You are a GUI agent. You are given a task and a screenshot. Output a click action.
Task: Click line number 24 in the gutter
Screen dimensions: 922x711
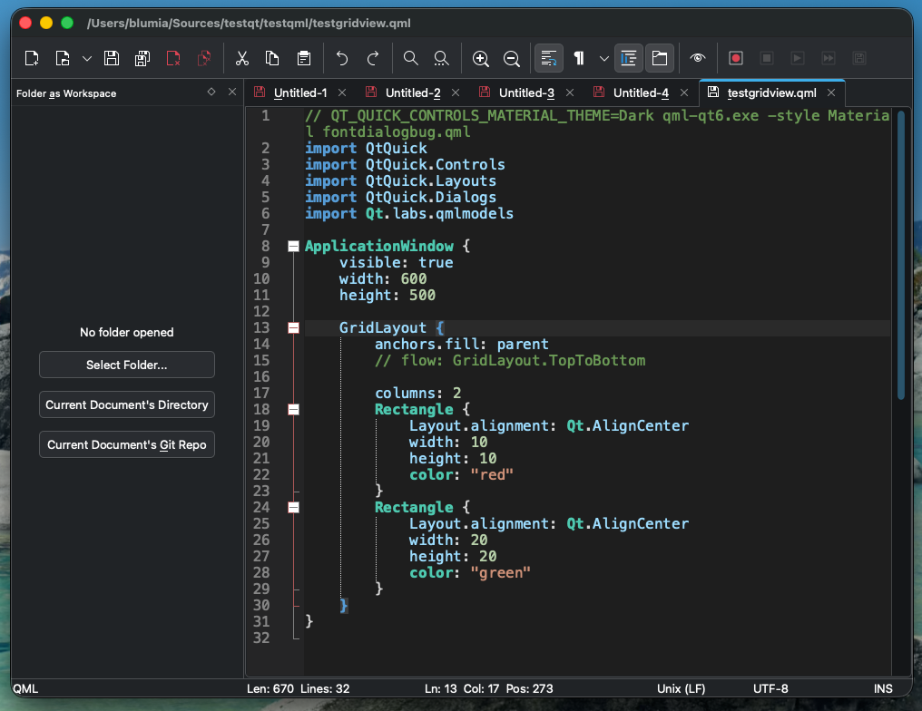[261, 508]
